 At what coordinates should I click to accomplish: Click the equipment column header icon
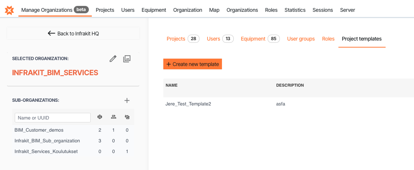127,117
